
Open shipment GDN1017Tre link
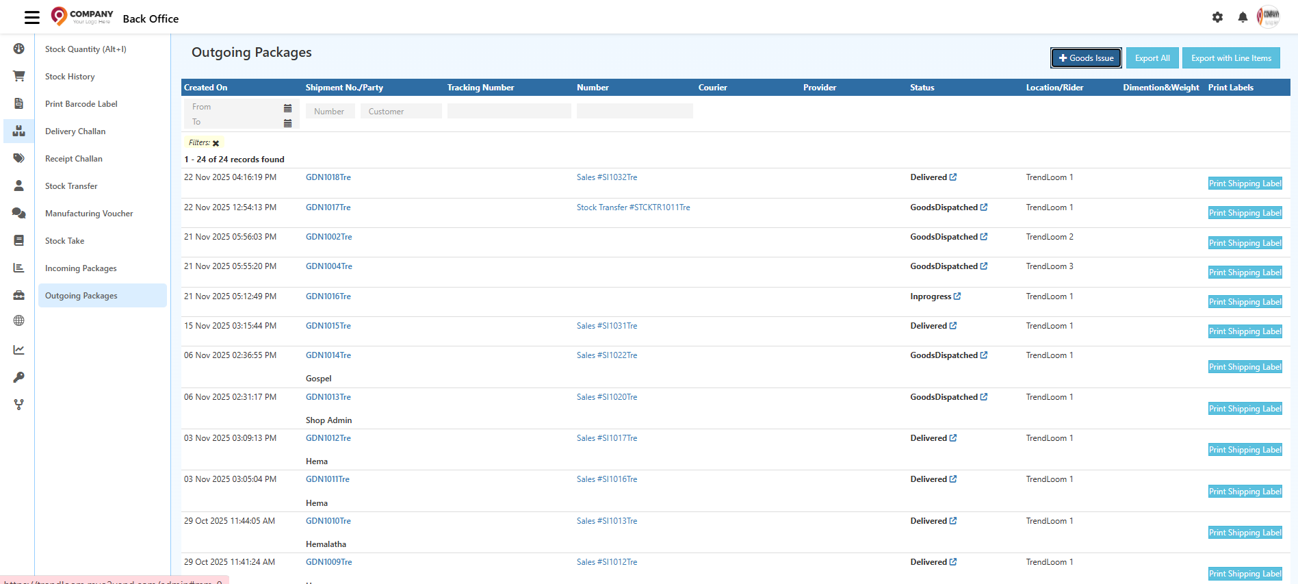[328, 207]
